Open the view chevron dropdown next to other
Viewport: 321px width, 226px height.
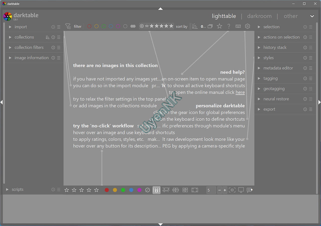pos(312,16)
